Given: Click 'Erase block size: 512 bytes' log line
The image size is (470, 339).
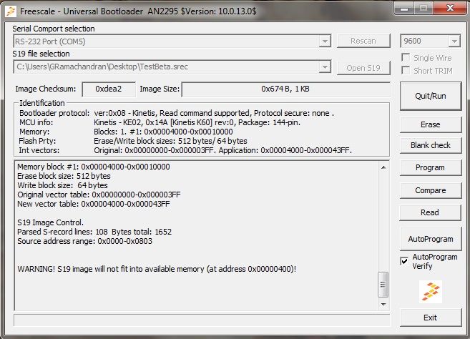Looking at the screenshot, I should pyautogui.click(x=64, y=176).
